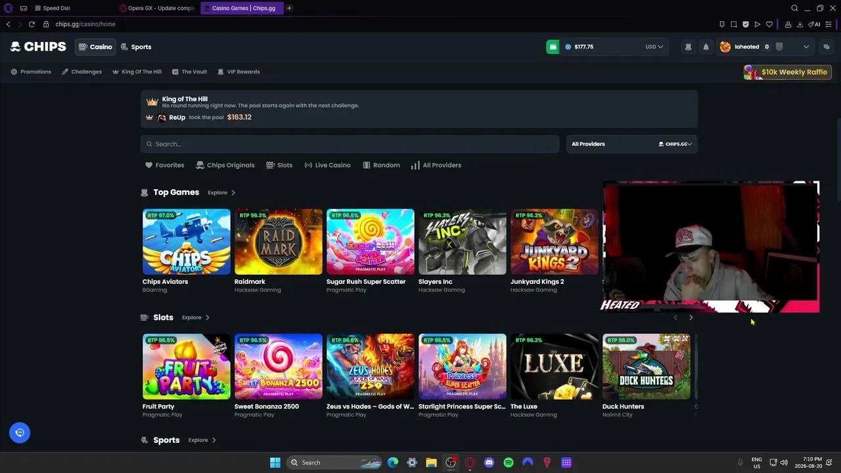Open the Promotions page

point(31,72)
